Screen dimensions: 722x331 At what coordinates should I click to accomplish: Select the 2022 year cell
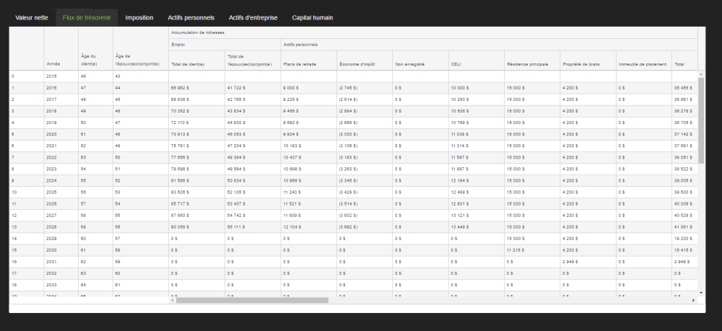coord(61,157)
